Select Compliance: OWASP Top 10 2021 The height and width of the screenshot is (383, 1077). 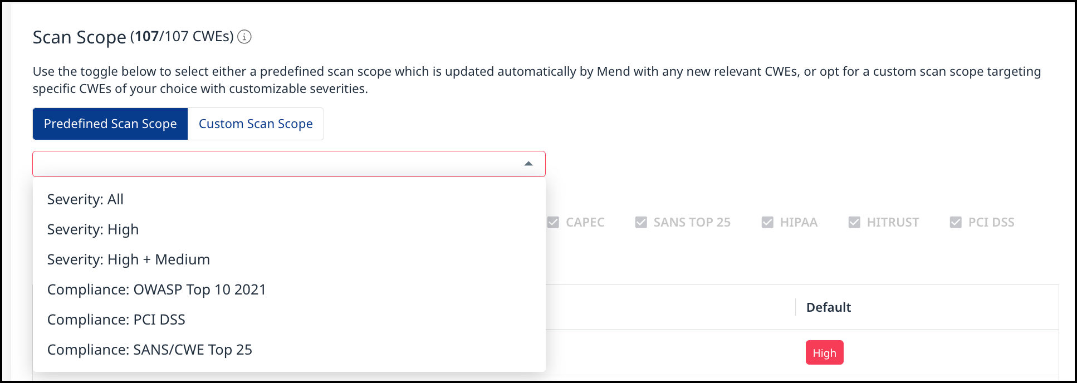156,289
